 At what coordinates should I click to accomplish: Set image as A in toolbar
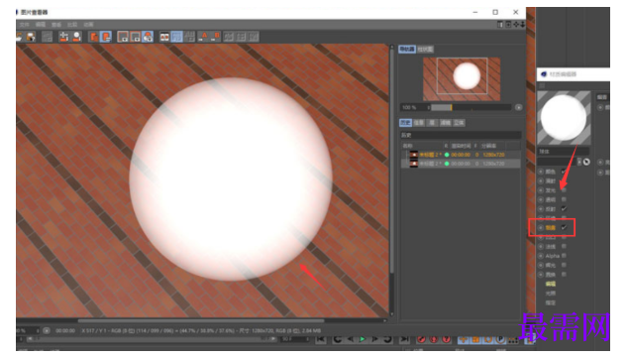pos(203,37)
